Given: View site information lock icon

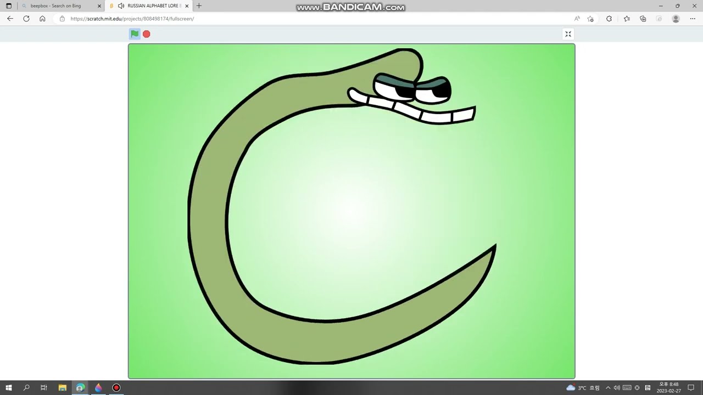Looking at the screenshot, I should 62,19.
